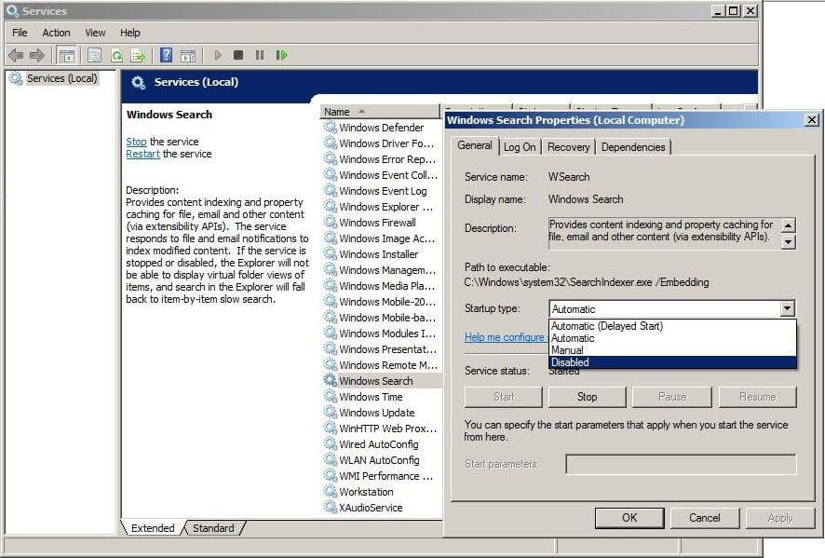Open the Properties toolbar icon
This screenshot has width=825, height=558.
click(x=94, y=55)
